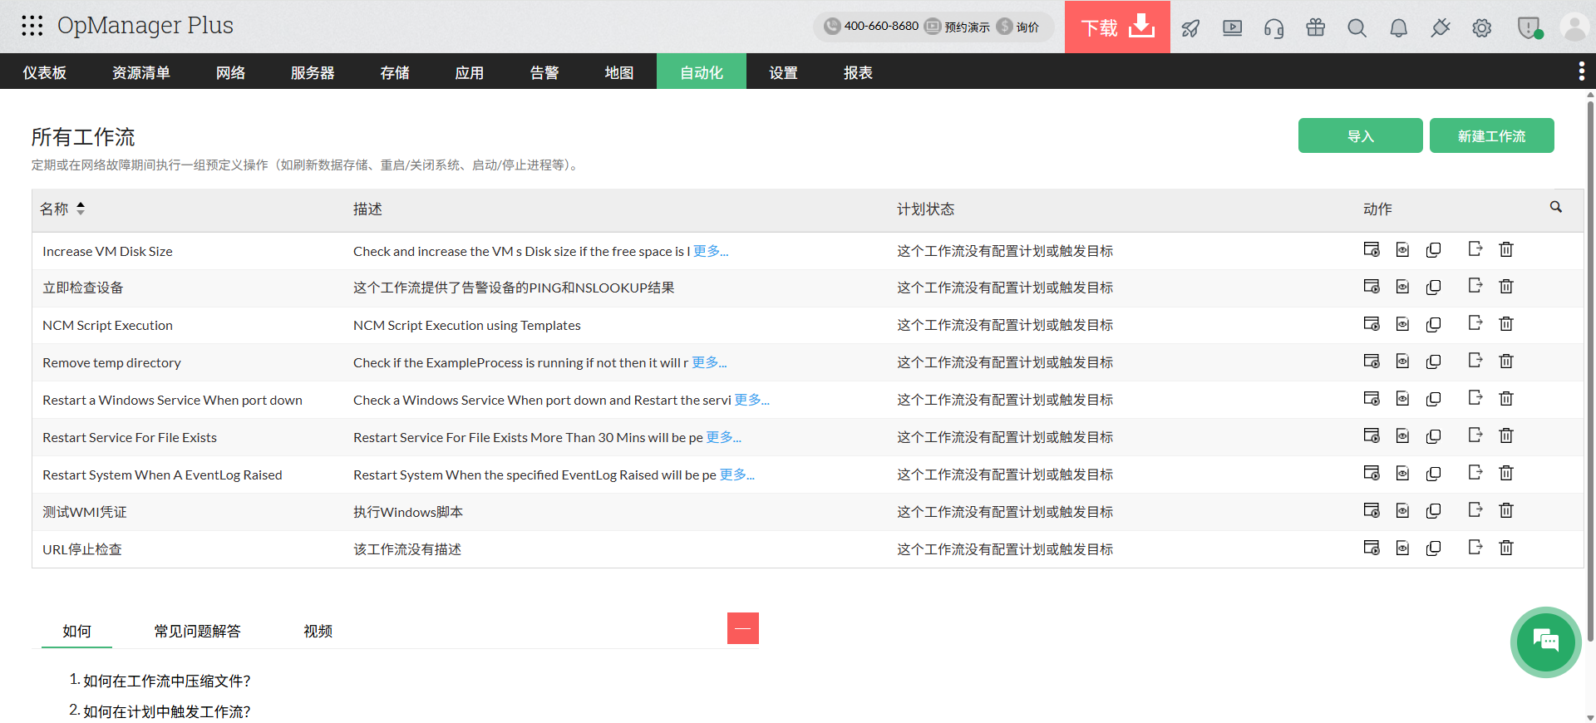
Task: Open the headset support icon
Action: tap(1273, 28)
